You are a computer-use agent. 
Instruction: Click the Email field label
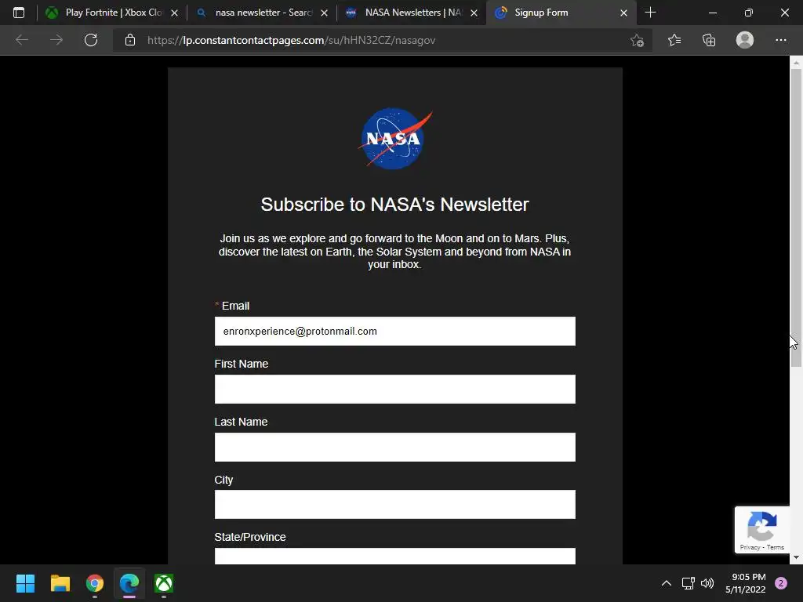pos(235,306)
